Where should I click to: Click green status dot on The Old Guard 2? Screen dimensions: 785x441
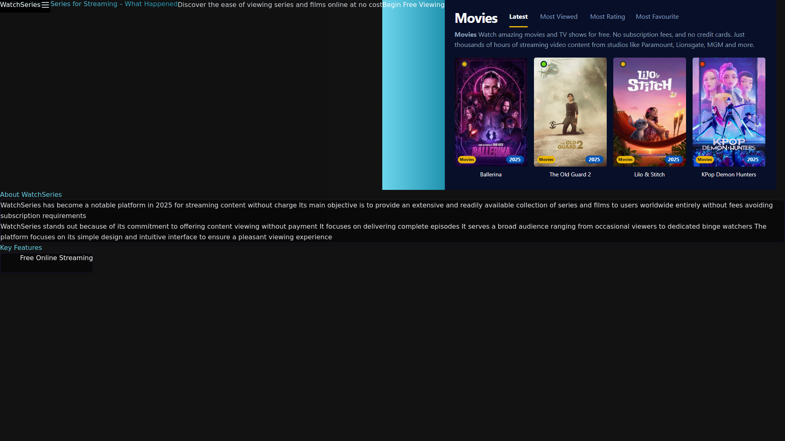pyautogui.click(x=544, y=64)
